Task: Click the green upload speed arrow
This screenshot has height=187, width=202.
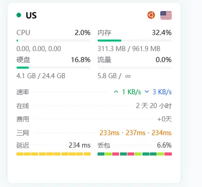Action: point(116,92)
